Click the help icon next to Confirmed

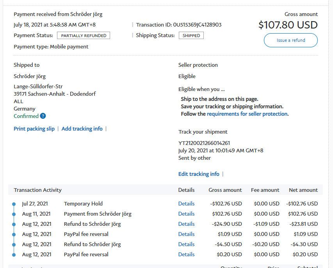pos(43,116)
